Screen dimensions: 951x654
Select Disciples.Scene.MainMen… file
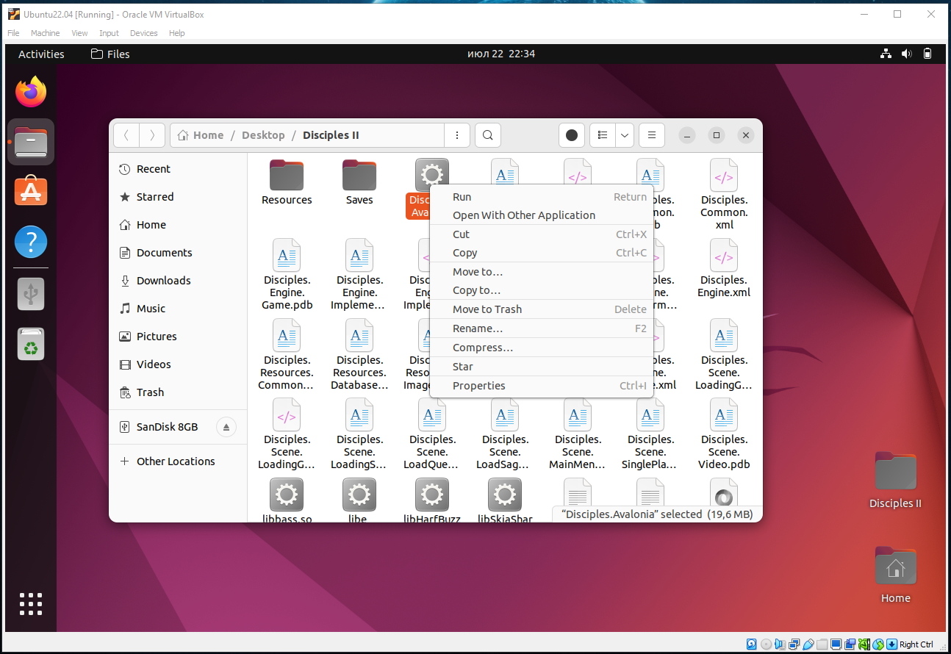click(578, 434)
